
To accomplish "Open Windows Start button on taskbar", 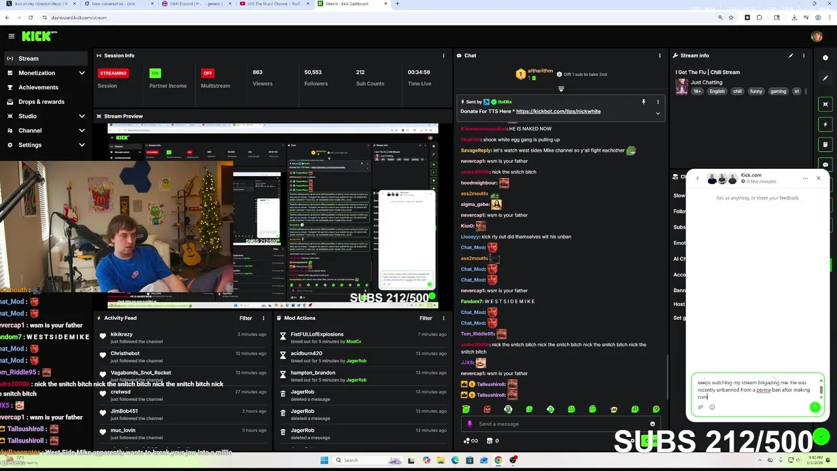I will (x=324, y=460).
